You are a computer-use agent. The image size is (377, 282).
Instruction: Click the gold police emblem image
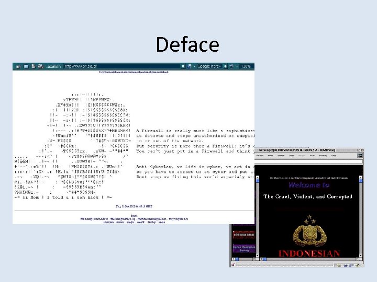pos(309,231)
